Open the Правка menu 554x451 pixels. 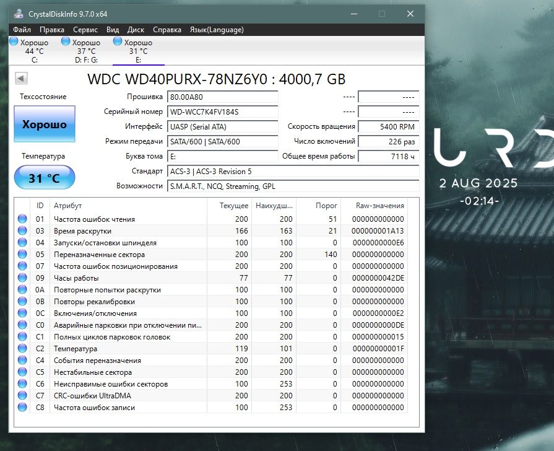pos(52,30)
